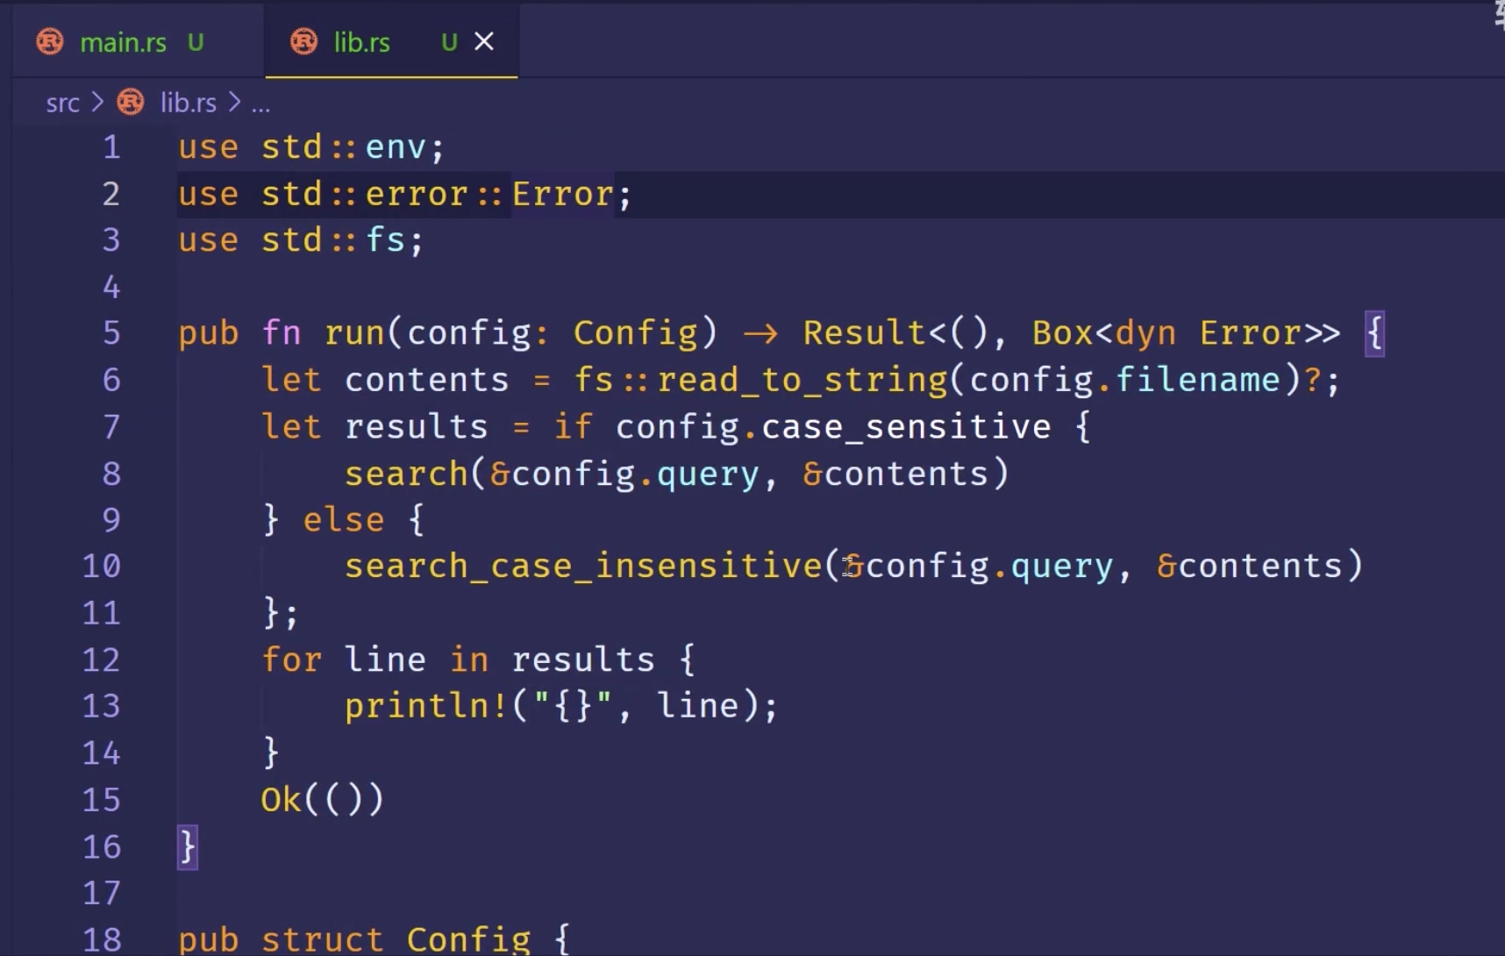Click the highlighted closing brace on line 16

(x=187, y=847)
